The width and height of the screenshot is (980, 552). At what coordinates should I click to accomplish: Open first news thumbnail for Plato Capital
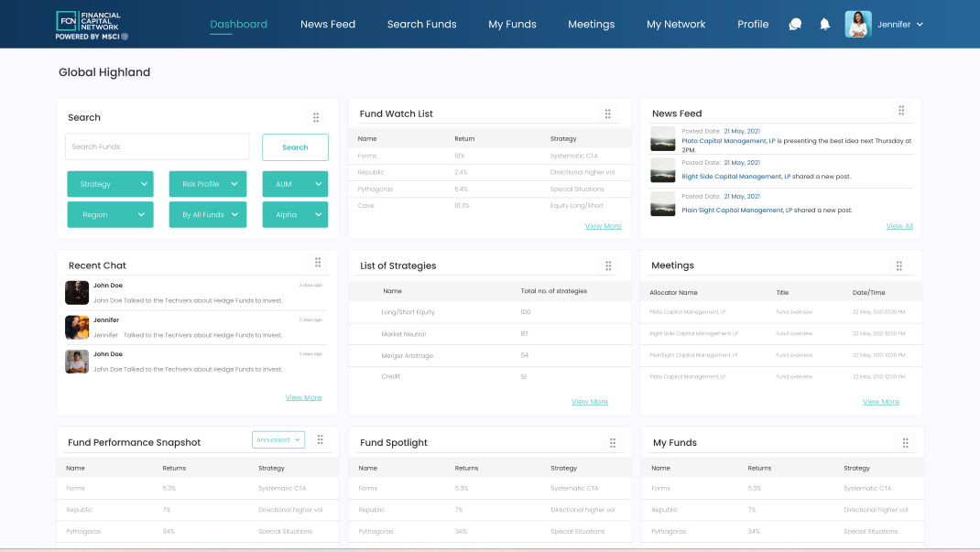click(663, 138)
